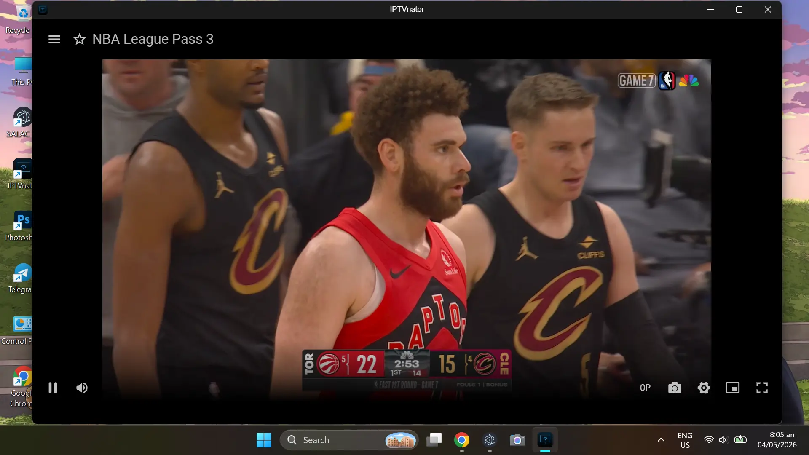Click the IPTVnator app icon in title bar

[43, 10]
